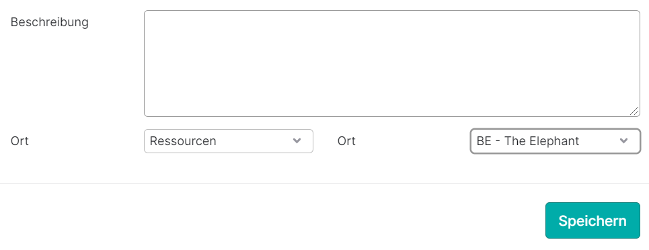649x250 pixels.
Task: Click the Beschreibung field label
Action: click(50, 22)
